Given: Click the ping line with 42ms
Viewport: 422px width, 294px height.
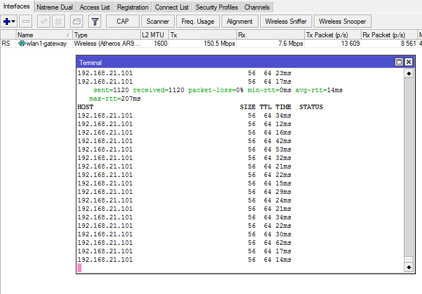Looking at the screenshot, I should (x=184, y=141).
